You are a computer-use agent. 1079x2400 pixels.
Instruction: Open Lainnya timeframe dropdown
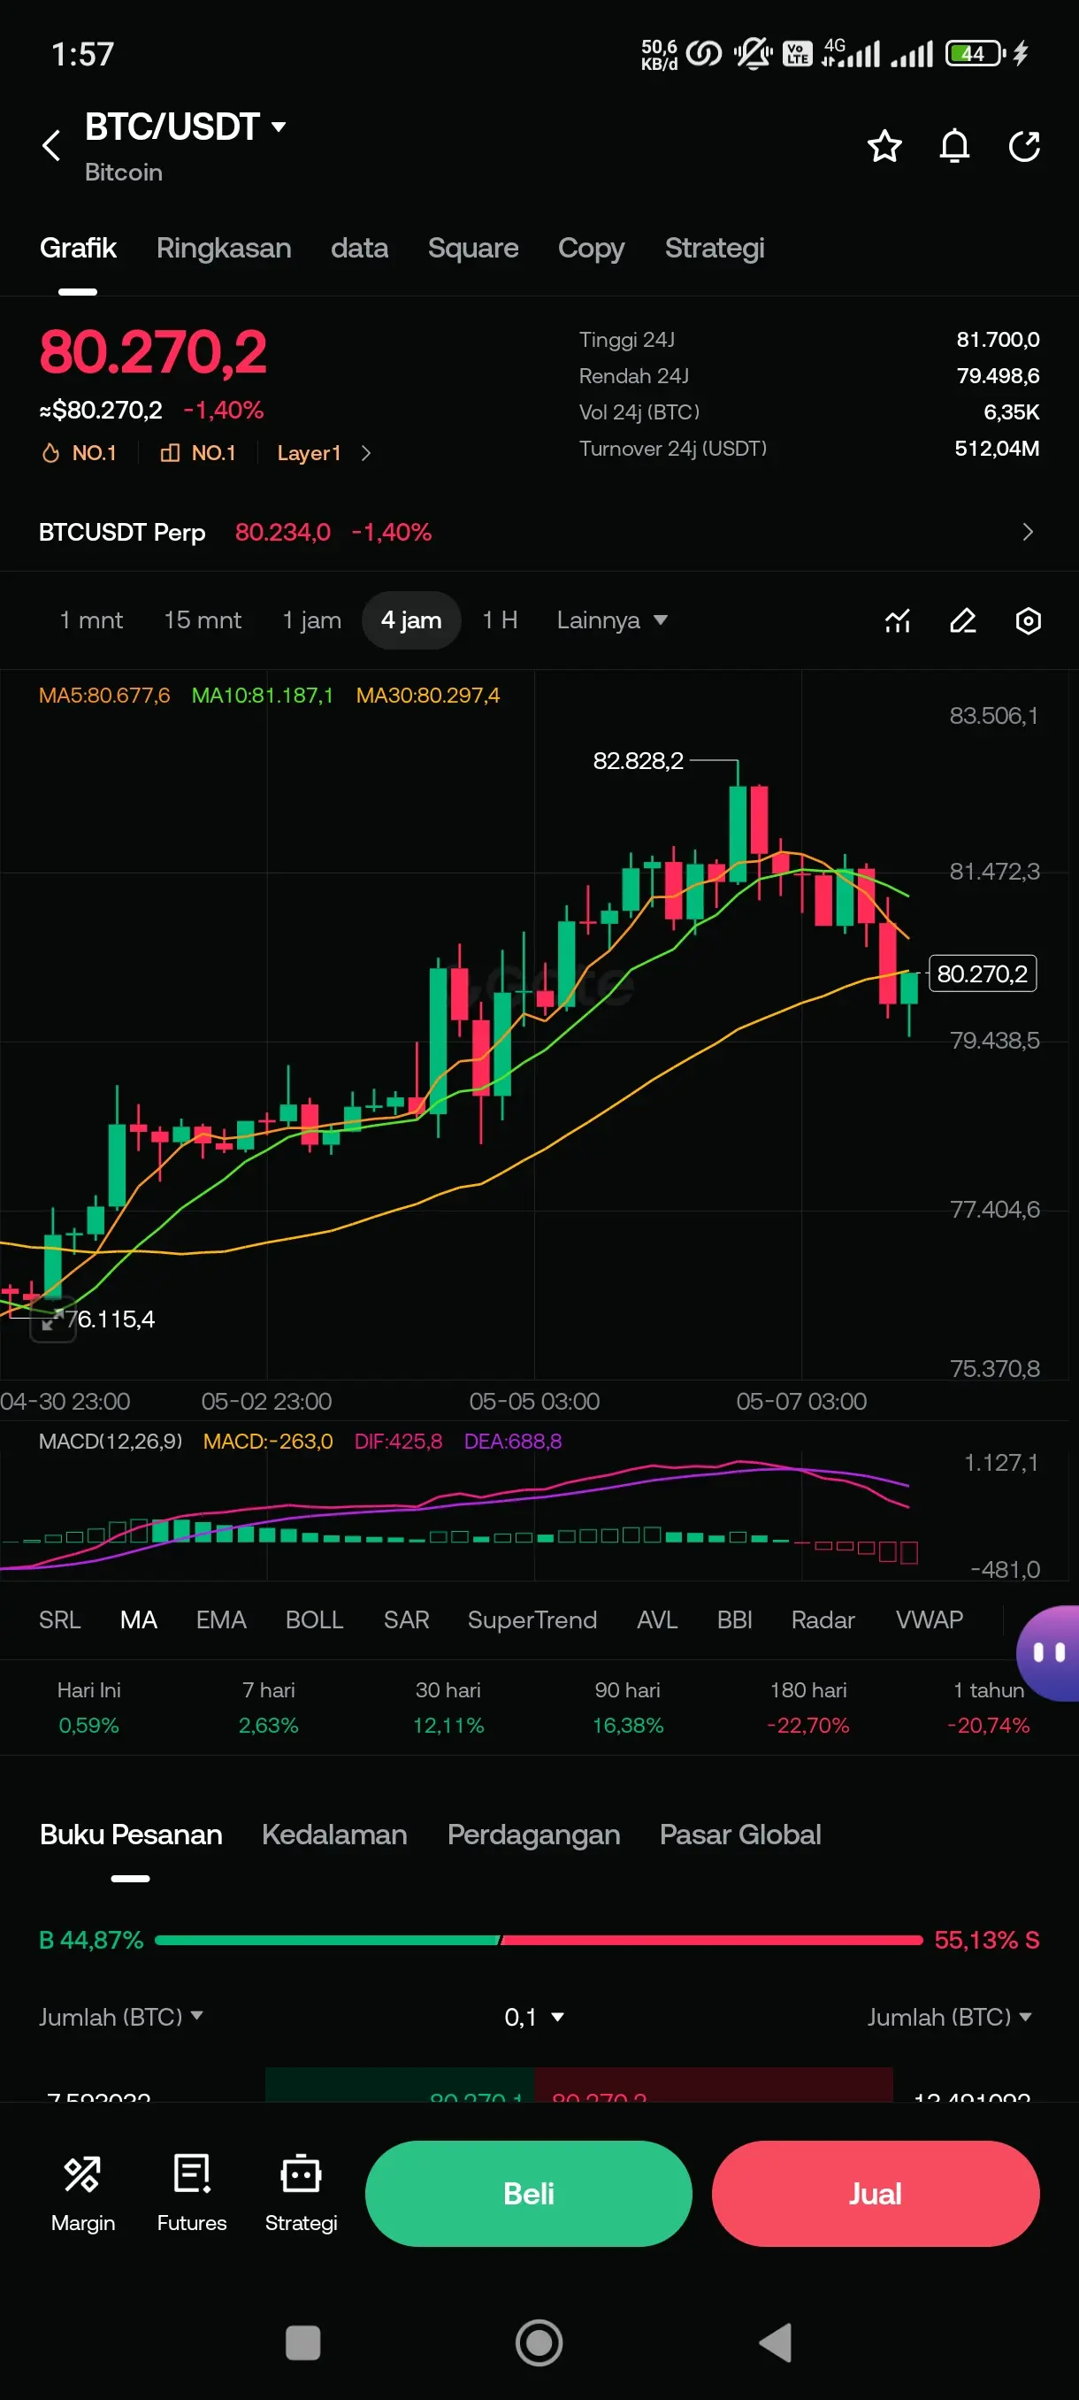612,620
